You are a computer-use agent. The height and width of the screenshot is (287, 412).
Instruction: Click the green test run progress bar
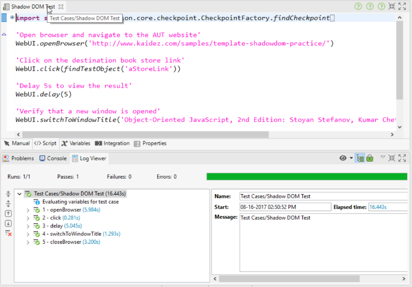(x=307, y=177)
